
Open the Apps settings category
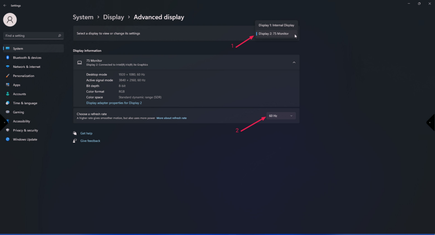coord(17,85)
